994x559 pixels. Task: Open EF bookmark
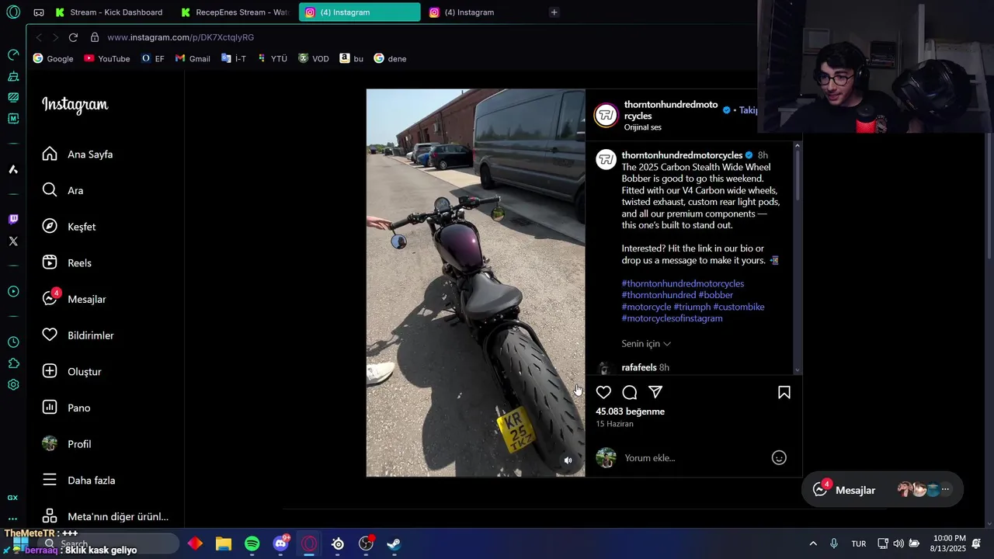[x=153, y=58]
